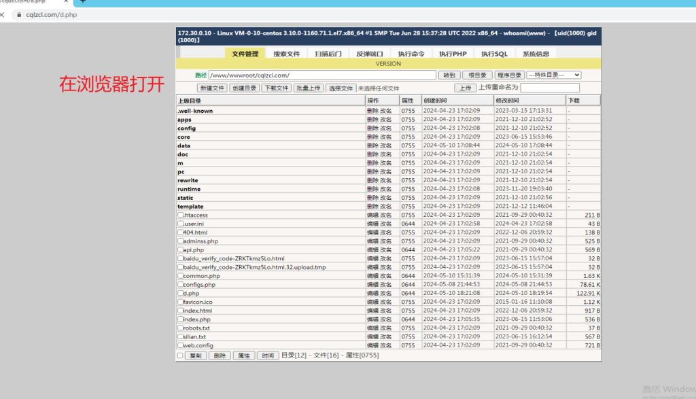Stop page loading with the X icon
This screenshot has width=696, height=399.
(x=2, y=15)
